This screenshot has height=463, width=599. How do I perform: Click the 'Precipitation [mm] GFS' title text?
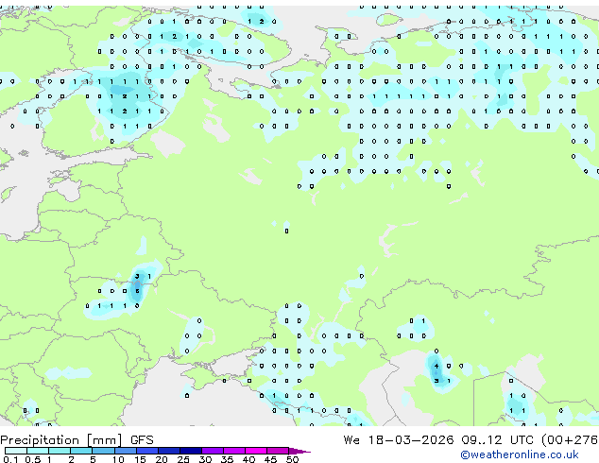77,440
